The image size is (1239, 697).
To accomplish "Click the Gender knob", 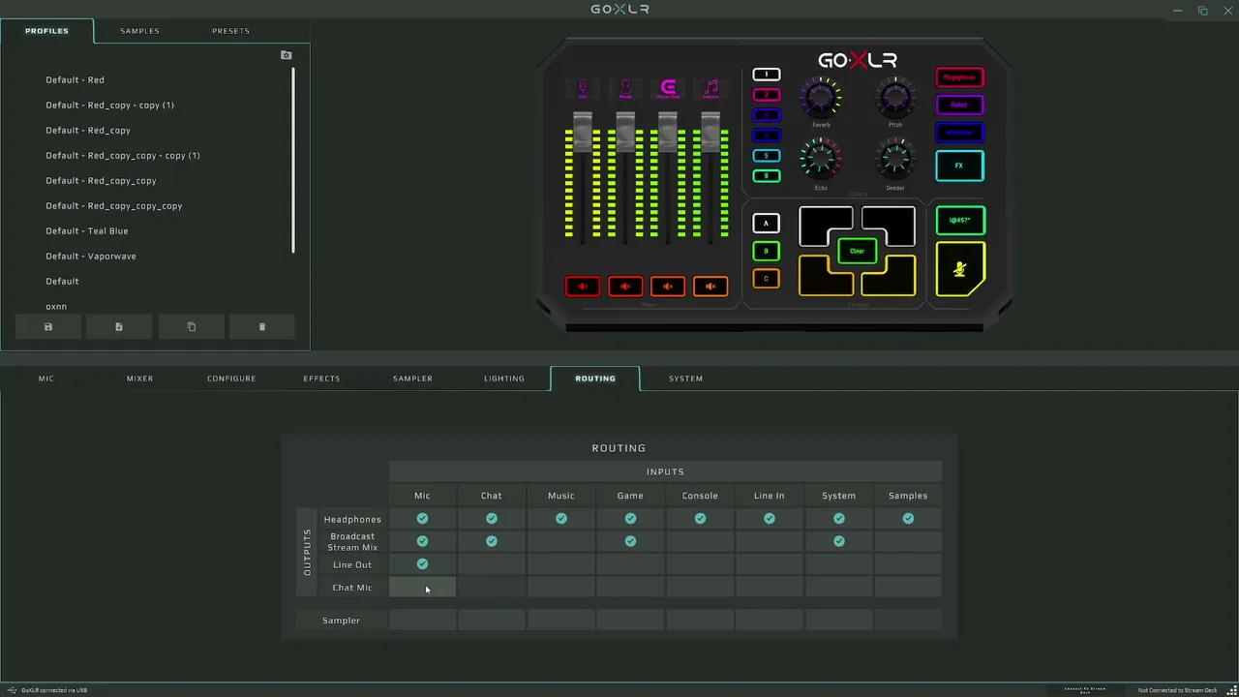I will point(895,159).
